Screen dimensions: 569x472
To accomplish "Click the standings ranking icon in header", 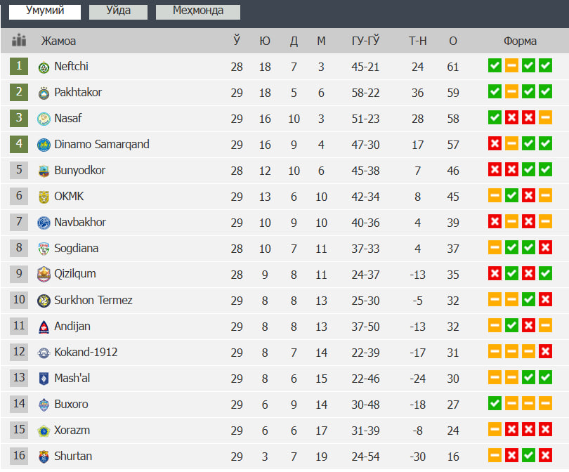I will pos(19,41).
